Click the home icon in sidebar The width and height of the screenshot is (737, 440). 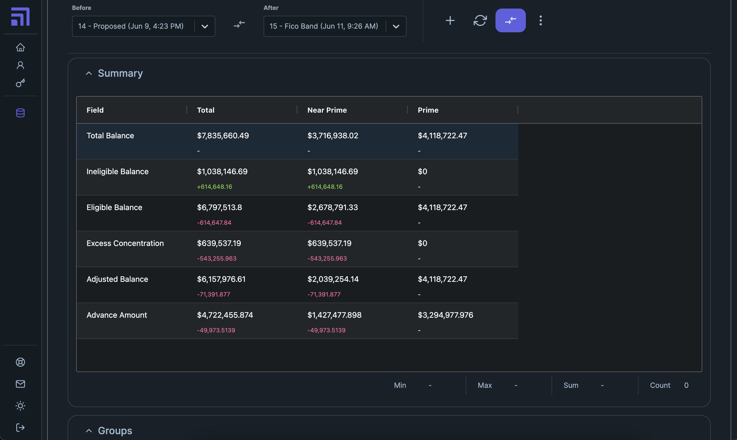coord(20,47)
